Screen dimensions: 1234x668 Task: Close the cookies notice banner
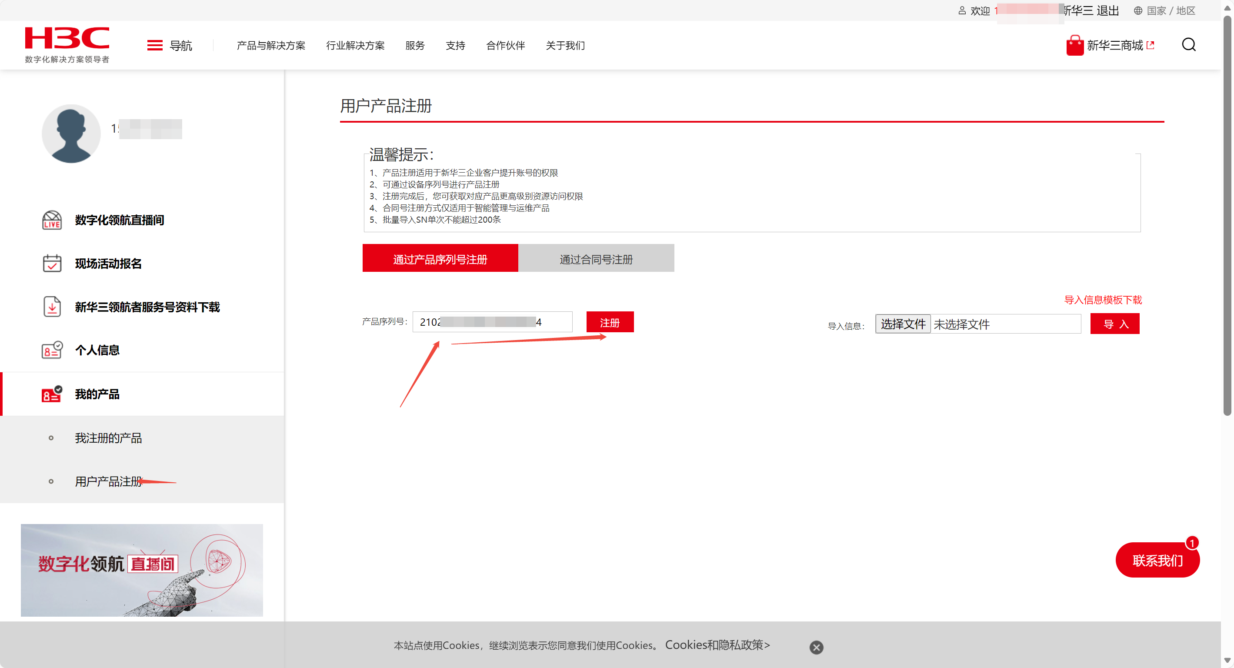(816, 647)
